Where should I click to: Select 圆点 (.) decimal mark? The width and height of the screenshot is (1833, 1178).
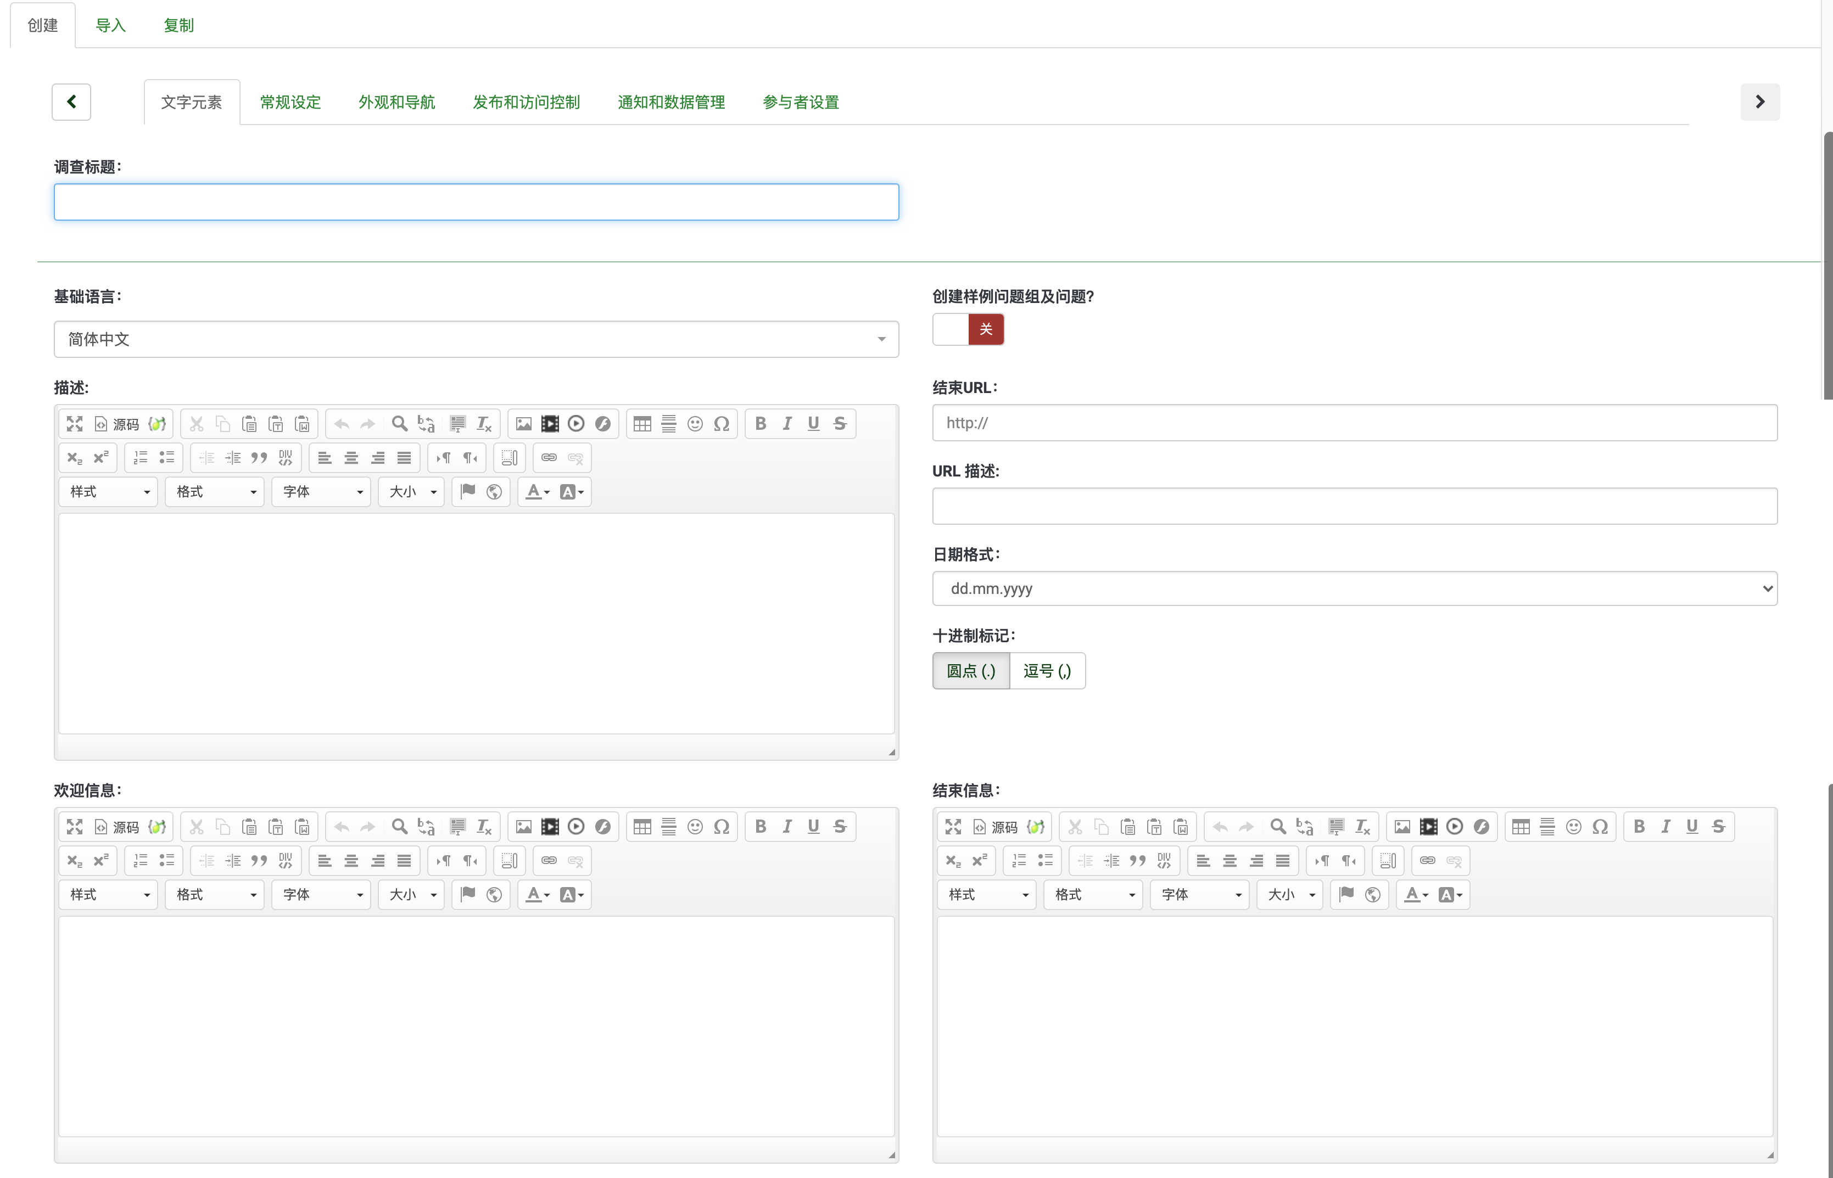click(x=971, y=671)
